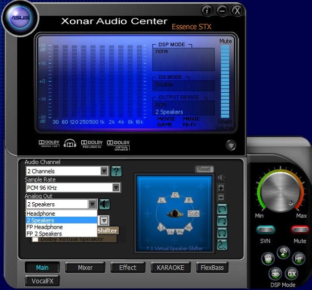Click the Dolby Virtual Speaker logo

click(118, 145)
